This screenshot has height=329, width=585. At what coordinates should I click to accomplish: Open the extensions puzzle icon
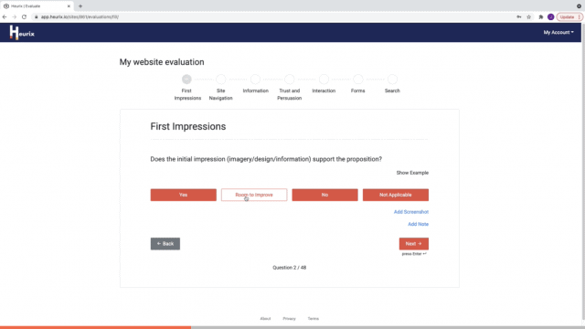[540, 16]
